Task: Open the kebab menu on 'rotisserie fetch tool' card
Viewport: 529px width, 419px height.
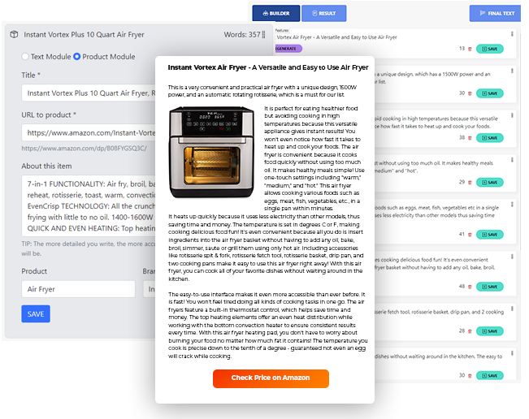Action: tap(512, 309)
